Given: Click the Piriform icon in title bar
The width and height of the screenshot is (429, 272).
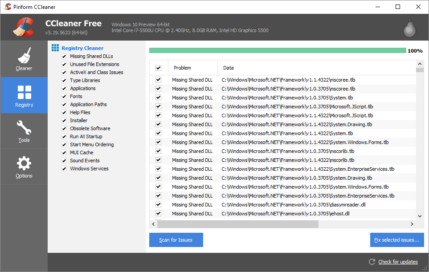Looking at the screenshot, I should 7,6.
